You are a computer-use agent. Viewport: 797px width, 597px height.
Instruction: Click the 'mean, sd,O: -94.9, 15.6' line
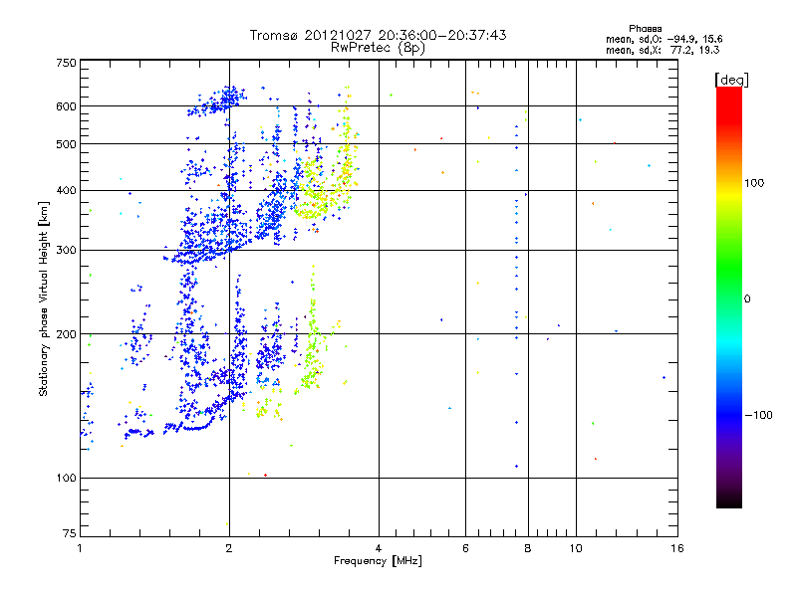(x=664, y=39)
